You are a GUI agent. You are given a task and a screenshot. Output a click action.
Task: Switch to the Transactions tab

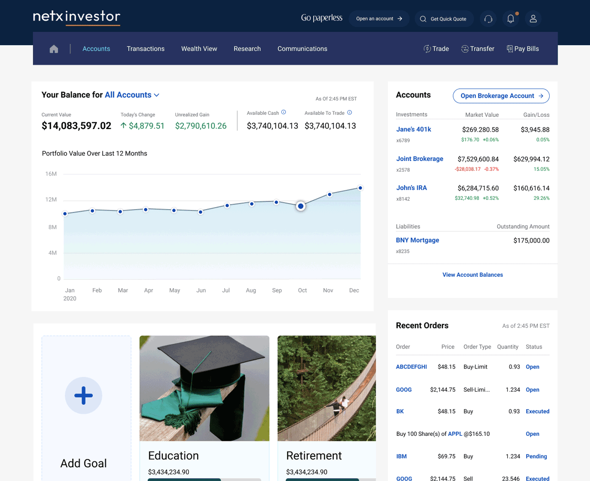pos(146,49)
